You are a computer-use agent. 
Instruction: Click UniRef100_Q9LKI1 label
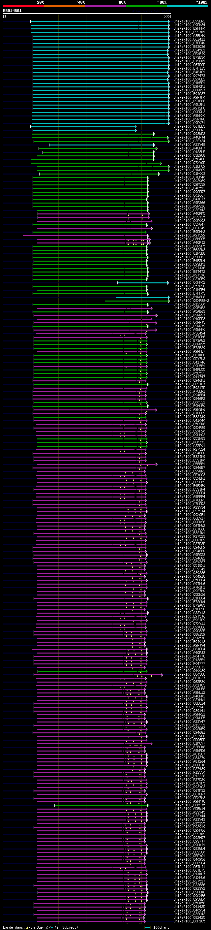tap(189, 845)
